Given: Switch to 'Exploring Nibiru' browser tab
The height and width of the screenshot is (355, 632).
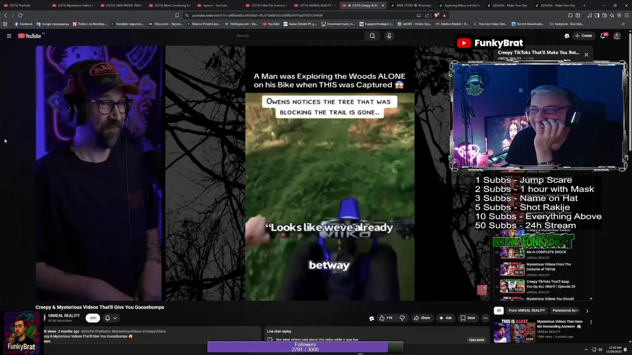Looking at the screenshot, I should tap(460, 5).
